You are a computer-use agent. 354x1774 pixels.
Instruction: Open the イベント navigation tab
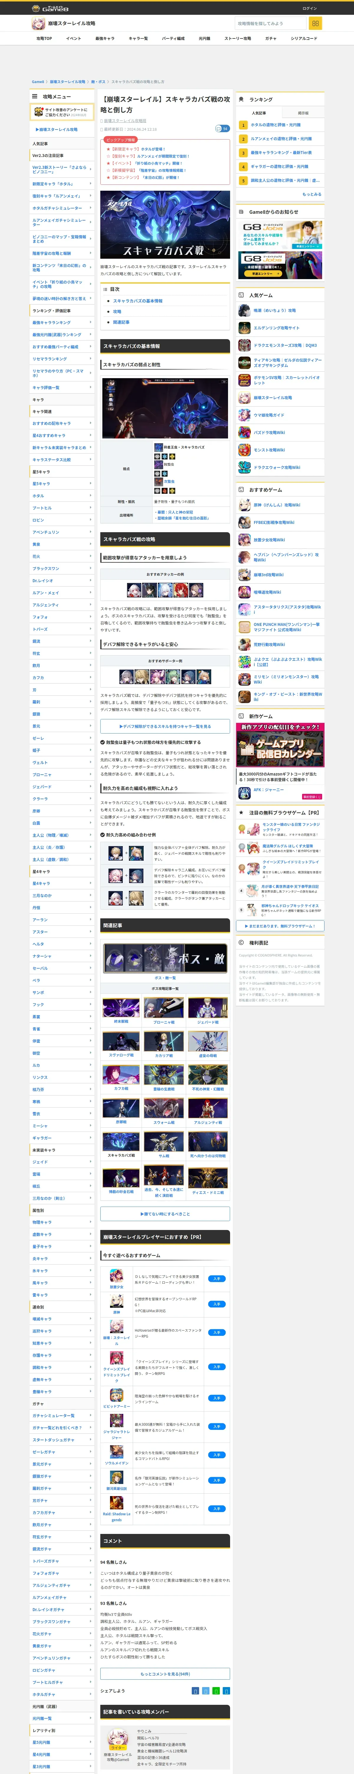pyautogui.click(x=73, y=38)
